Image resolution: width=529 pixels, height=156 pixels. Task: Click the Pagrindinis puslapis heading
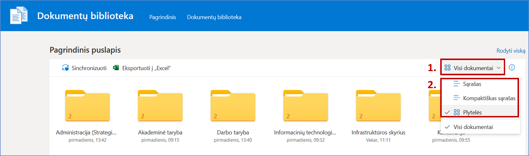tap(85, 50)
